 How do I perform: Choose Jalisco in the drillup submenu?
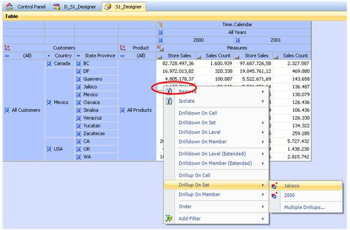[x=306, y=186]
